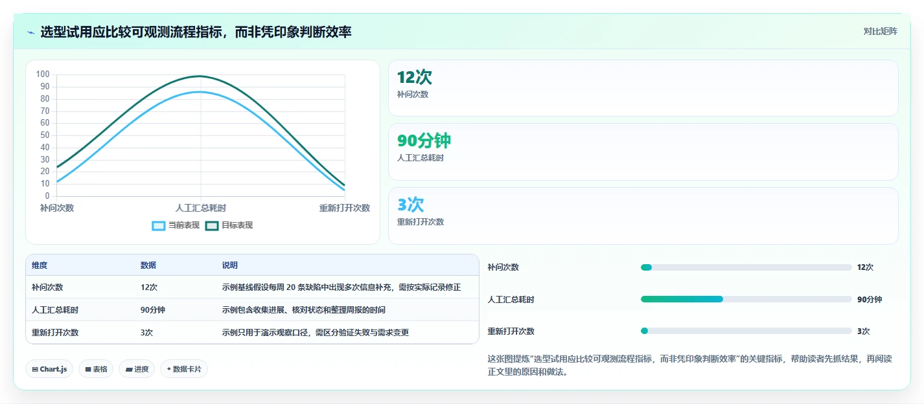
Task: Click the 表格 tag chip
Action: coord(96,369)
